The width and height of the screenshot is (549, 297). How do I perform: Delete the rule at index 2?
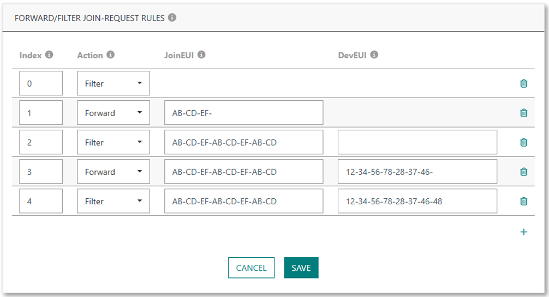click(523, 142)
